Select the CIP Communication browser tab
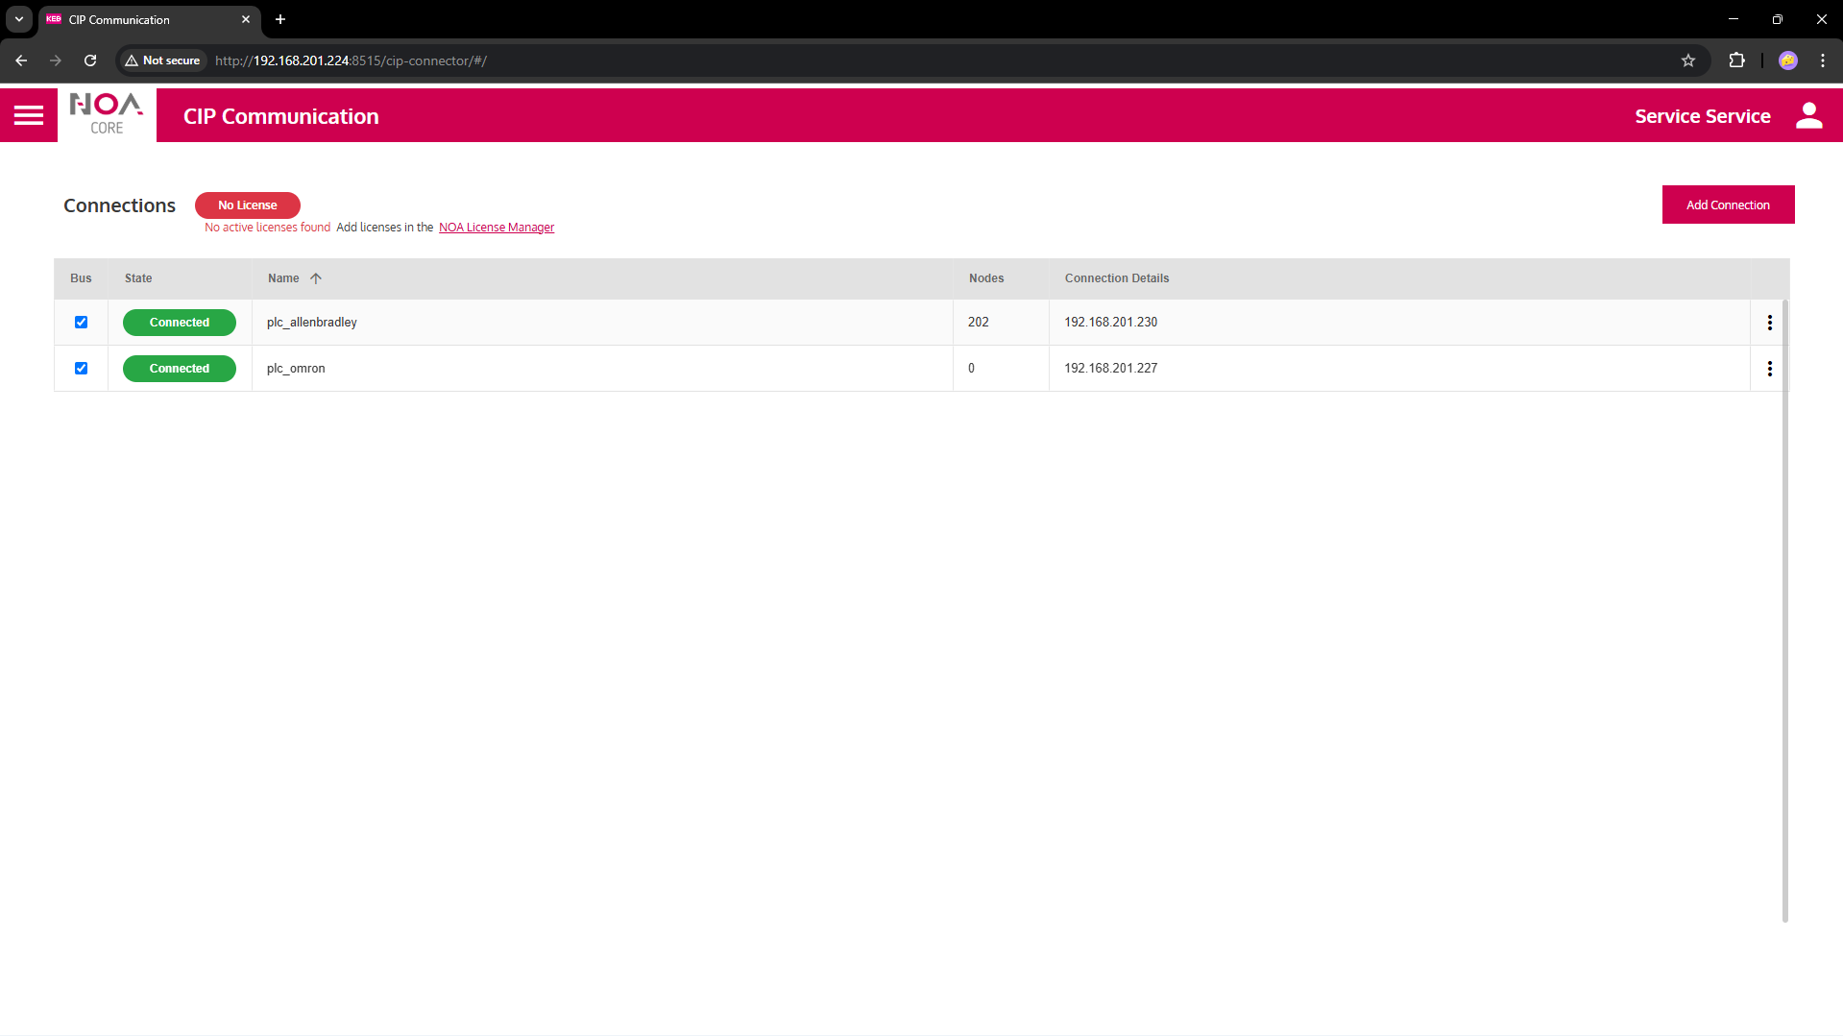The width and height of the screenshot is (1843, 1036). (x=150, y=19)
